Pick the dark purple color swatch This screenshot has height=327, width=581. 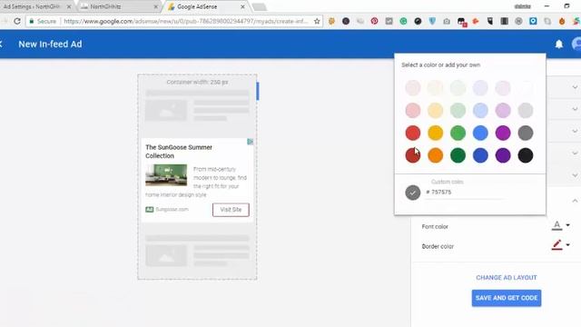point(503,155)
